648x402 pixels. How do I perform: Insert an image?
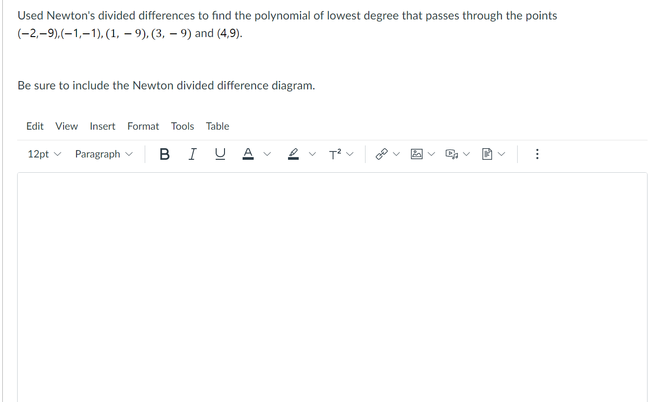click(x=417, y=153)
